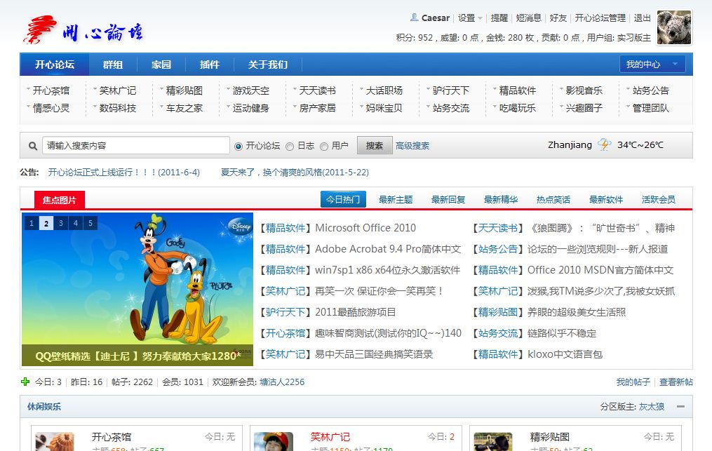
Task: Select the 今日热门 tab
Action: tap(343, 199)
